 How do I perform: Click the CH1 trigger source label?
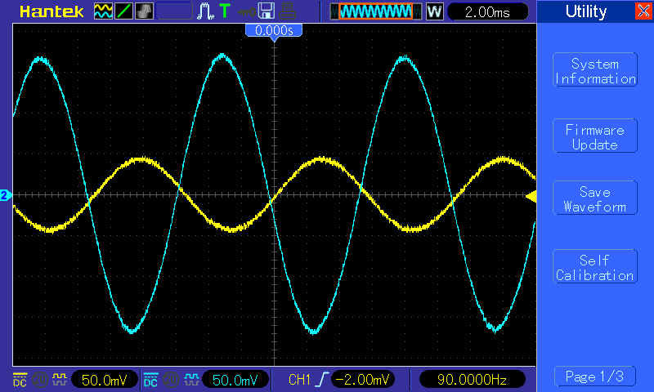[x=299, y=380]
